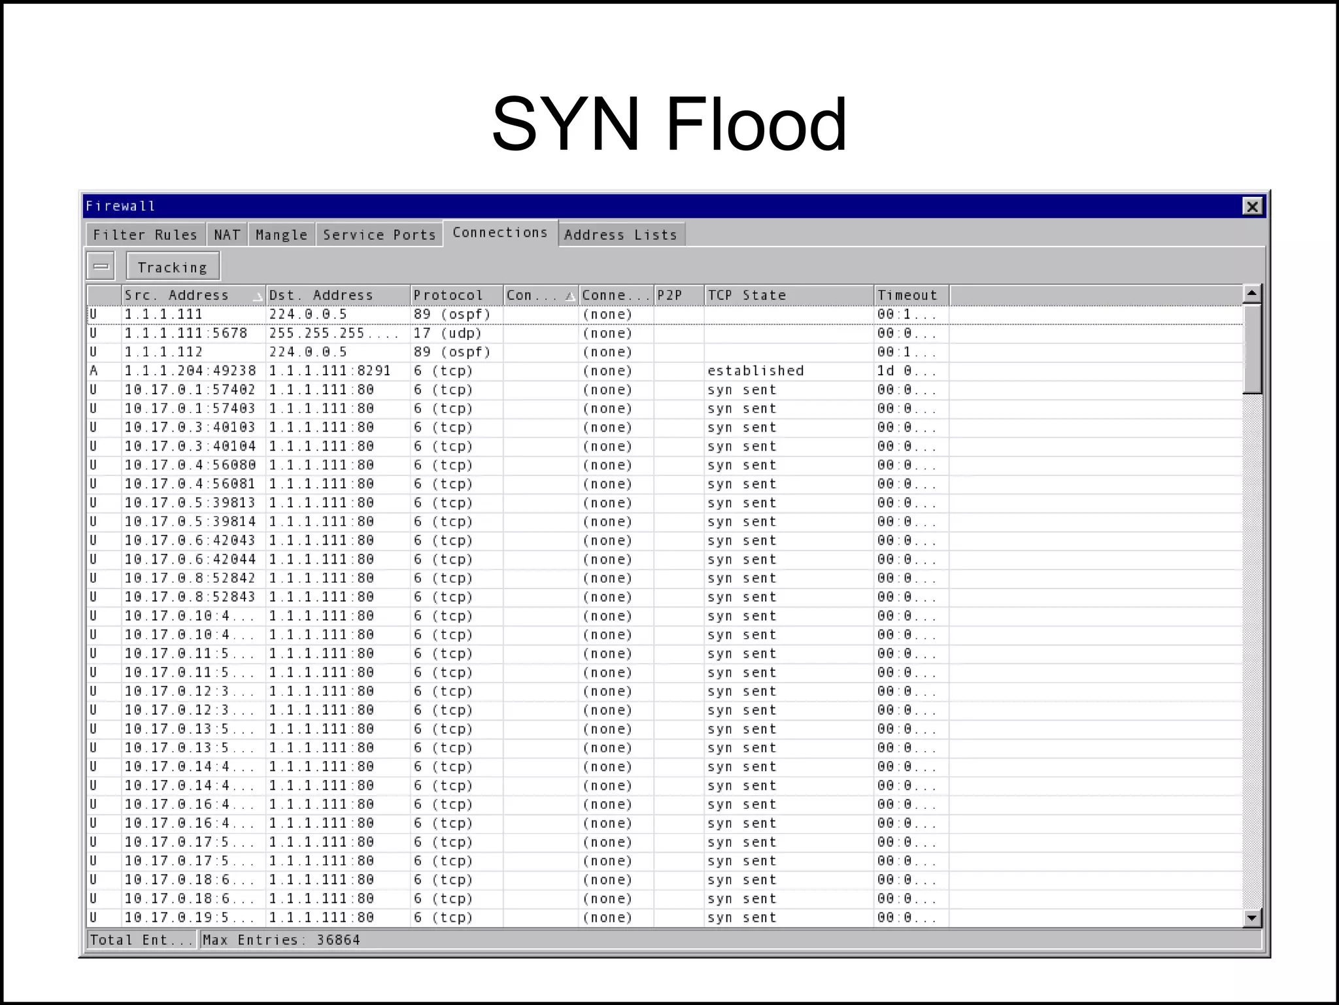Viewport: 1339px width, 1005px height.
Task: Click source address 10.17.0.1:57402
Action: pyautogui.click(x=190, y=390)
